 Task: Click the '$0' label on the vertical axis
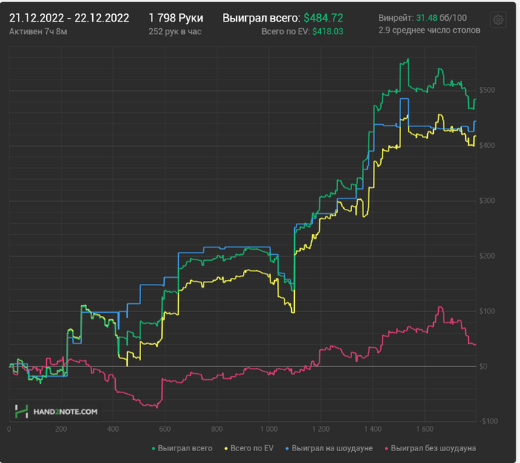pos(483,366)
